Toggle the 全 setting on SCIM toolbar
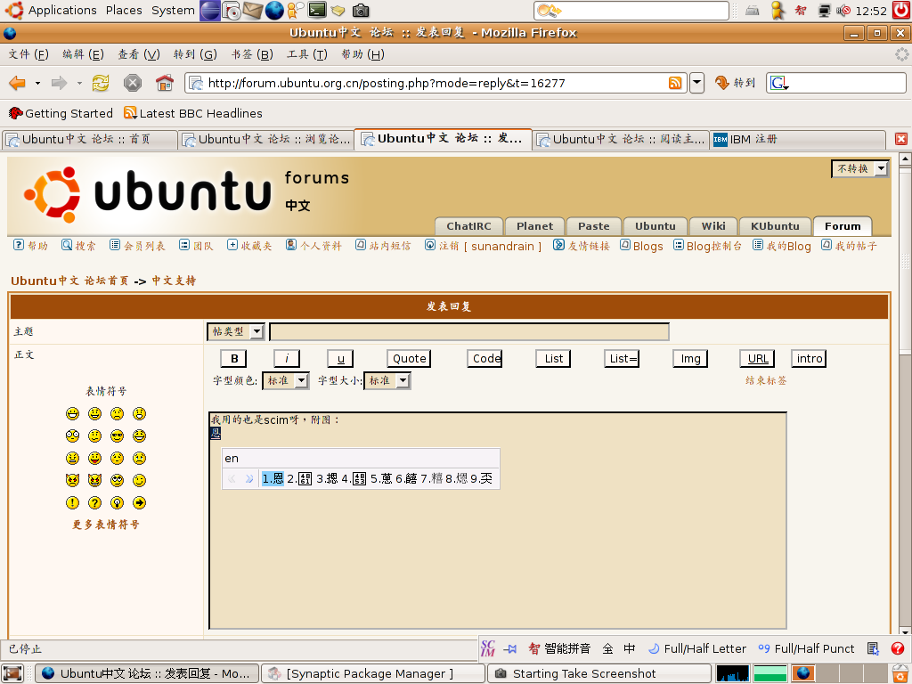 tap(607, 648)
